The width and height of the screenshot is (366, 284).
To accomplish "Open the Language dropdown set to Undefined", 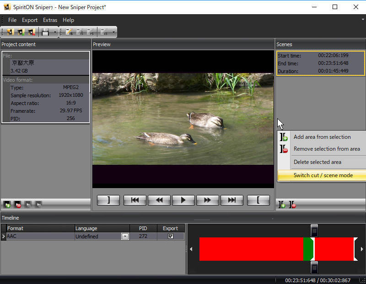I will pyautogui.click(x=125, y=236).
